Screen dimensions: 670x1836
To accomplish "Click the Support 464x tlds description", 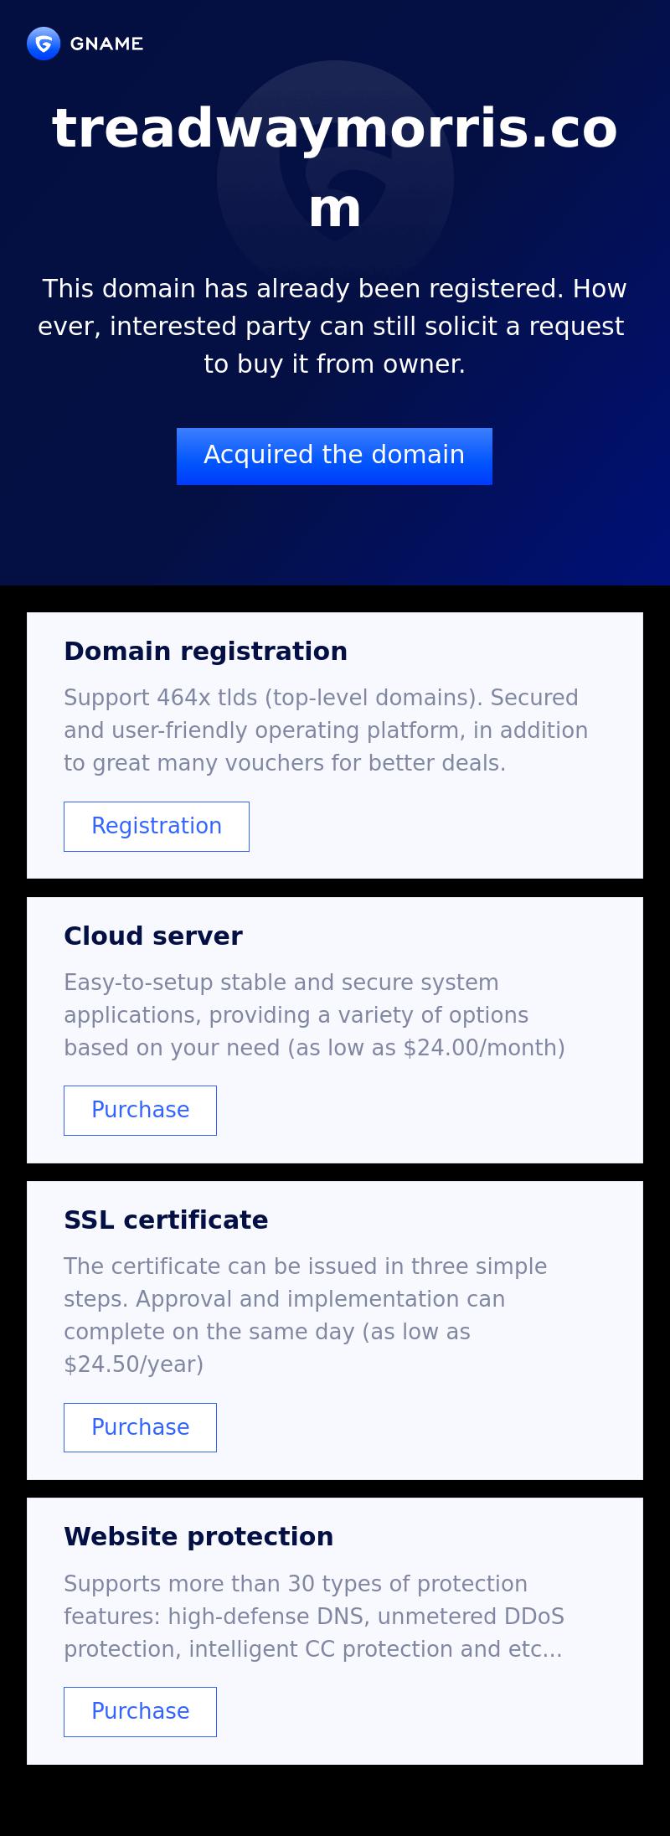I will point(327,730).
